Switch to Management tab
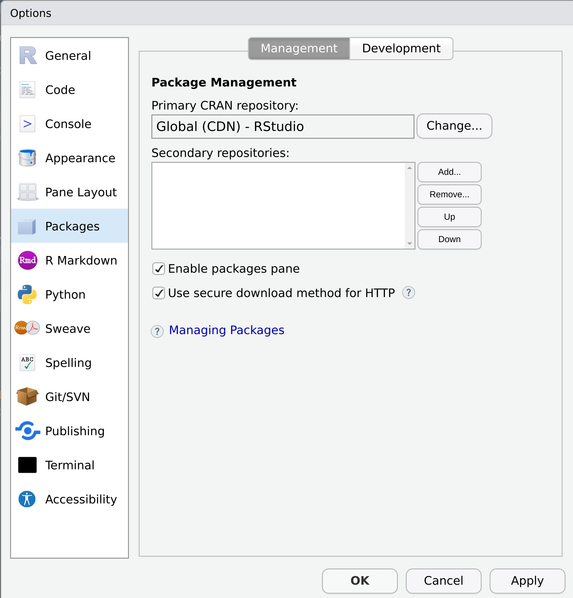The height and width of the screenshot is (598, 573). (299, 48)
